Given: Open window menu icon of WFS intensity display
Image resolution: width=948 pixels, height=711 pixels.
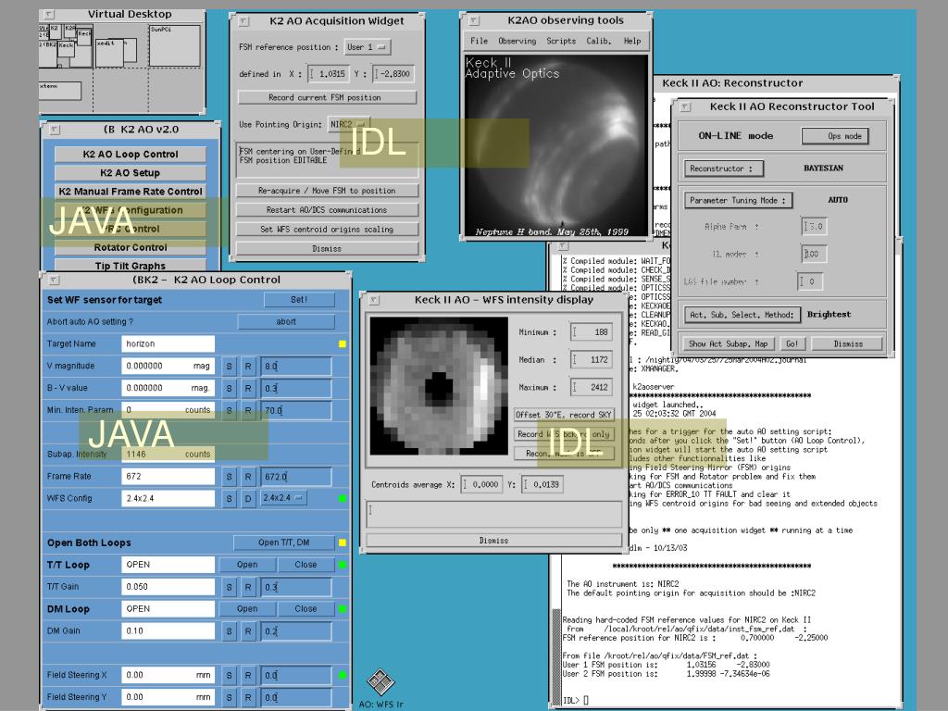Looking at the screenshot, I should pyautogui.click(x=374, y=300).
